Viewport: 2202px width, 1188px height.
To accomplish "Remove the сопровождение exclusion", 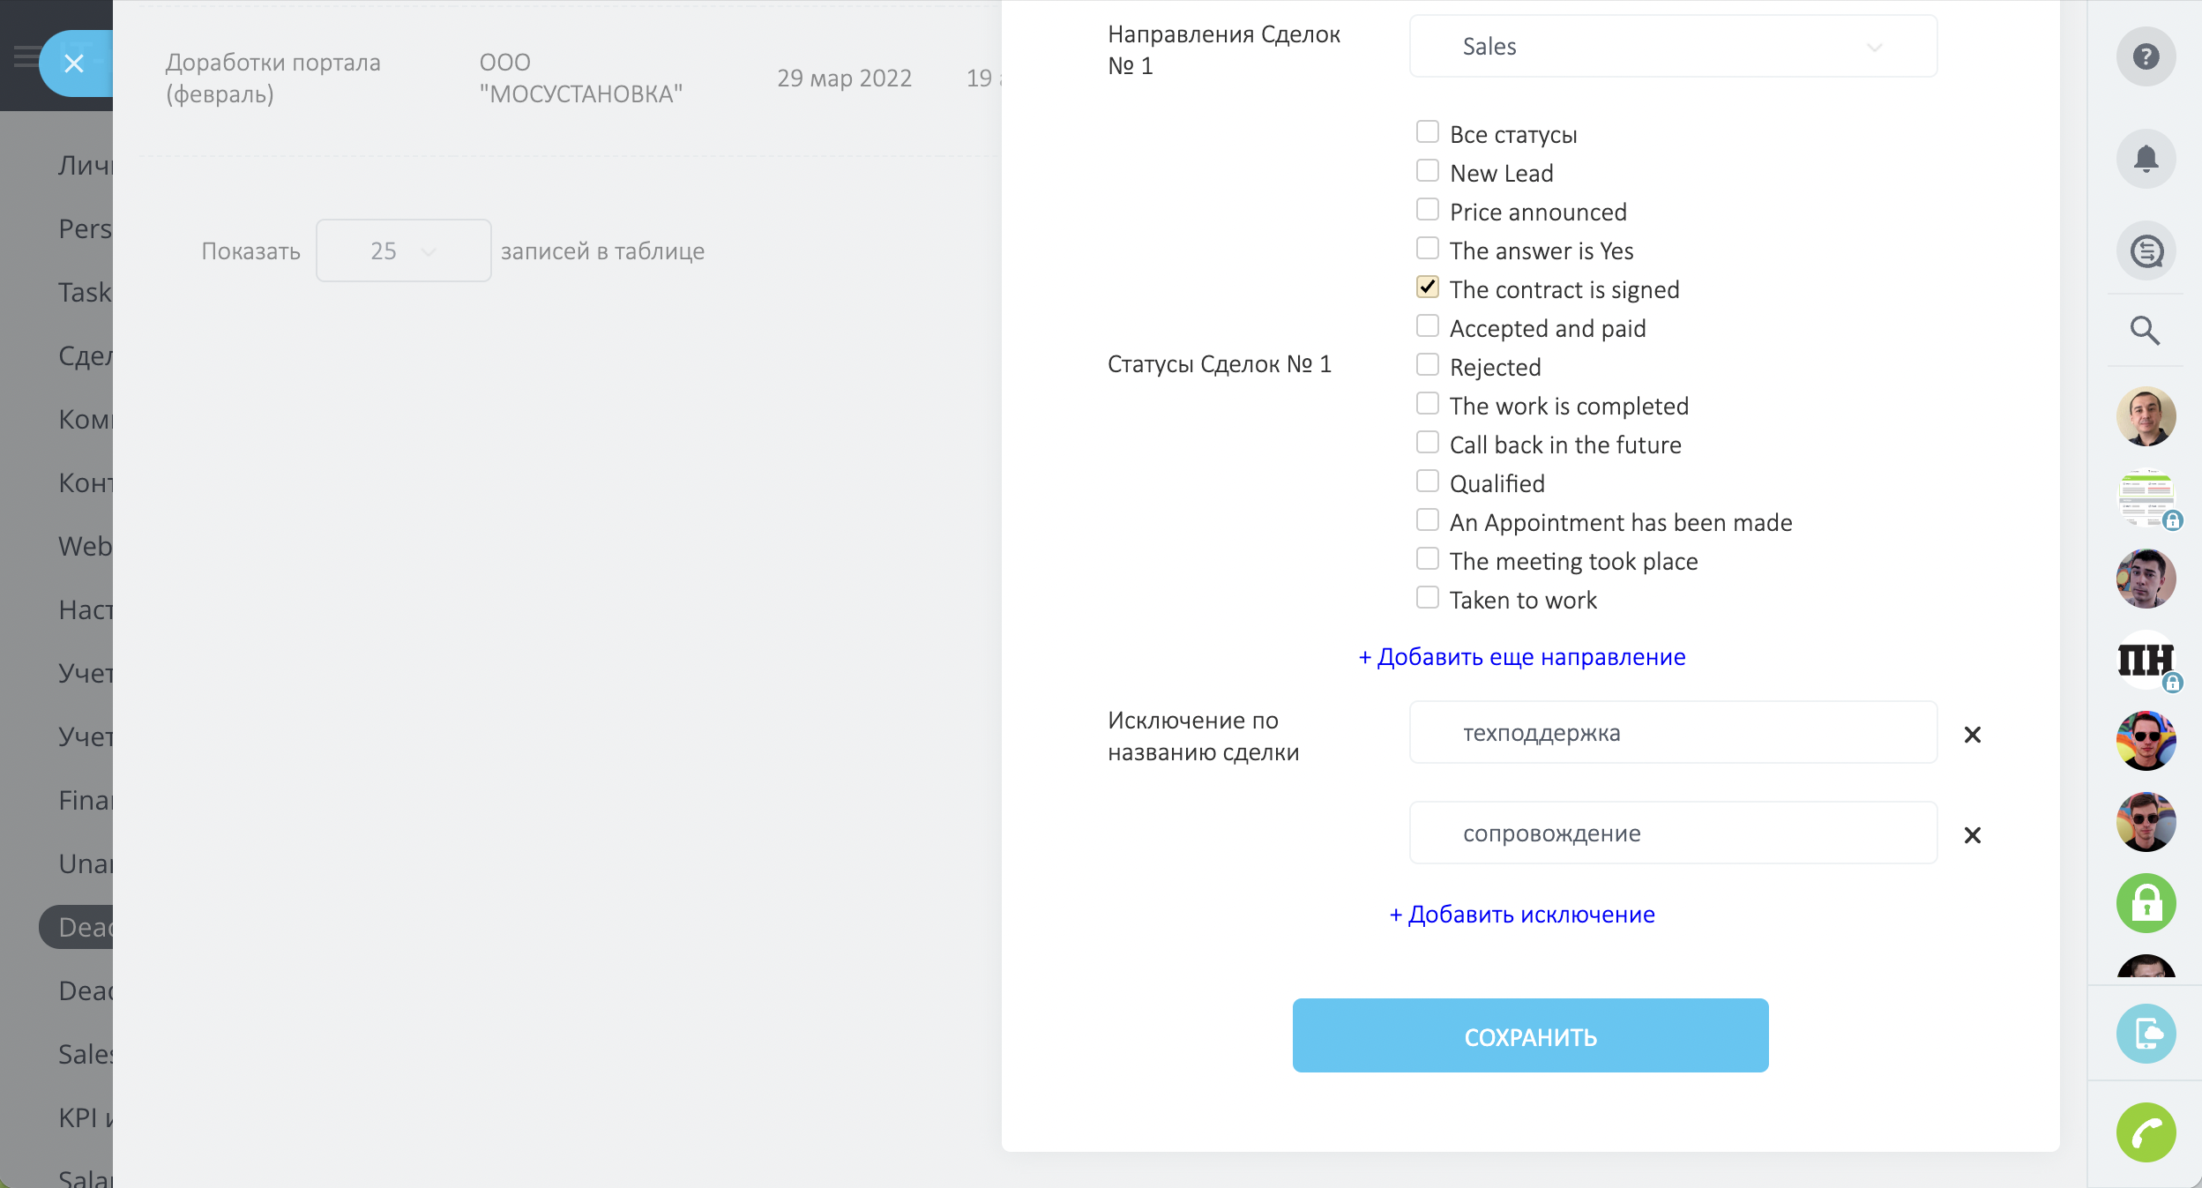I will [x=1973, y=835].
